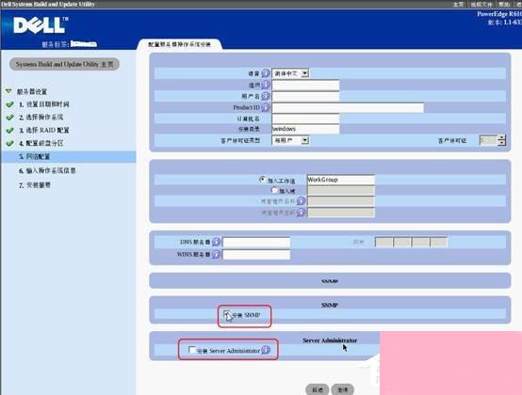This screenshot has width=522, height=395.
Task: Click the Systems Build and Update Utility 主页 button
Action: [x=64, y=64]
